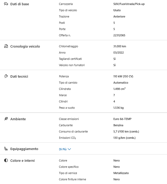
Task: Click the half-circle Colore e interni icon
Action: coord(6,160)
